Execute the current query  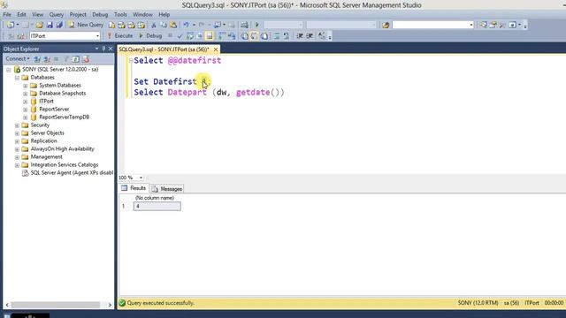(x=120, y=35)
